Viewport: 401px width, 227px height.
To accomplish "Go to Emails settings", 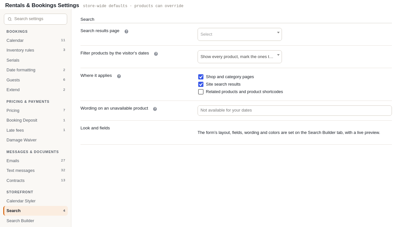I will pyautogui.click(x=36, y=161).
